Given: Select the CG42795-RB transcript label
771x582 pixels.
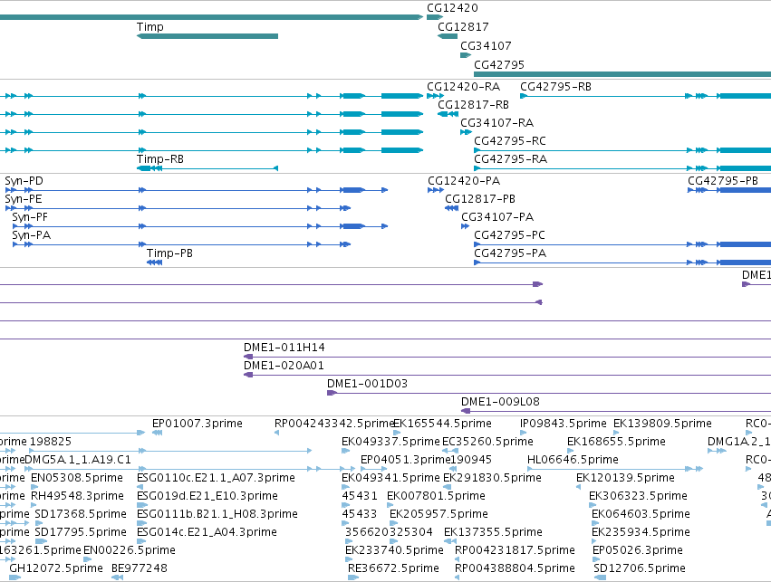Looking at the screenshot, I should (x=555, y=87).
